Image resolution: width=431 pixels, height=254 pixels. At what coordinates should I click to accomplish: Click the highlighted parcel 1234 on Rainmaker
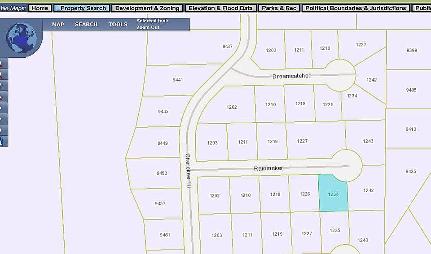coord(333,194)
